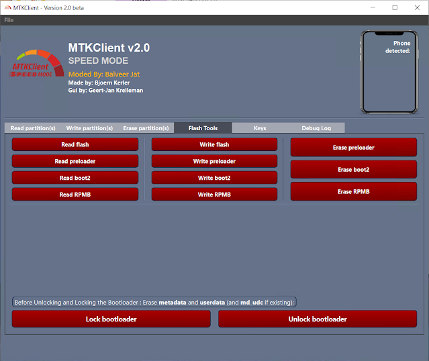
Task: Click the MTKClient title bar app icon
Action: [x=7, y=7]
